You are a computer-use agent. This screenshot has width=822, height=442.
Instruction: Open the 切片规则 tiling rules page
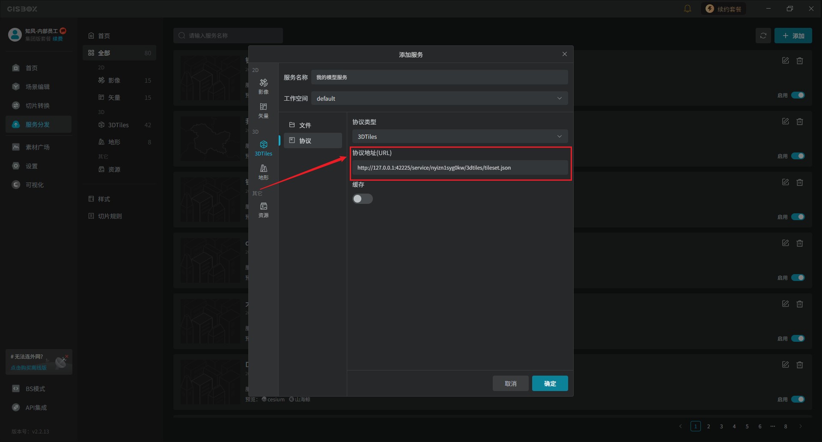click(x=119, y=216)
